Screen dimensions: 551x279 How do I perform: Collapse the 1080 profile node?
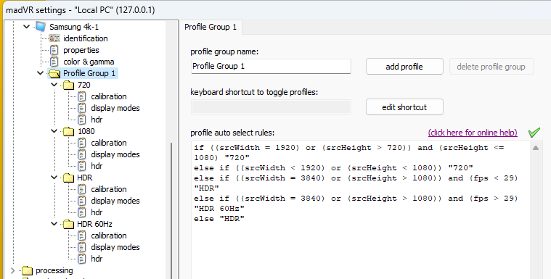click(54, 131)
